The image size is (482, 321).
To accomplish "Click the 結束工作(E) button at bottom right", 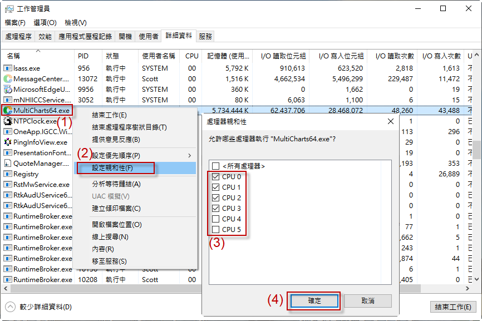I will 453,307.
